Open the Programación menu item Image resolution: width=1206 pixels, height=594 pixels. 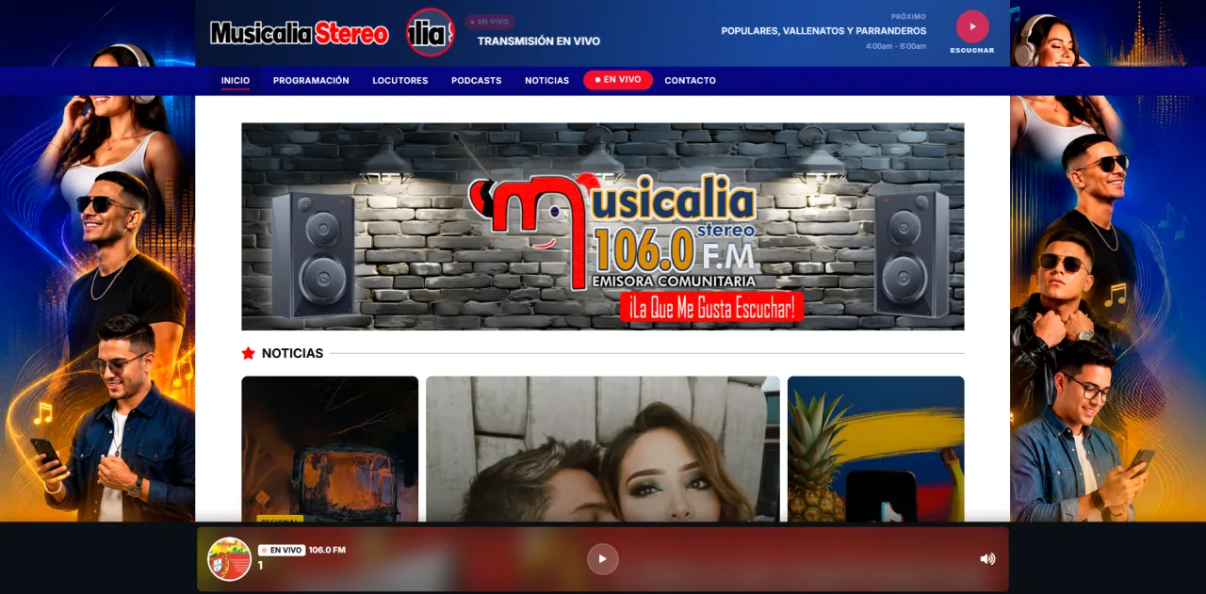pos(311,81)
